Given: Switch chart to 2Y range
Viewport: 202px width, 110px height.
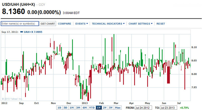Looking at the screenshot, I should pos(105,108).
